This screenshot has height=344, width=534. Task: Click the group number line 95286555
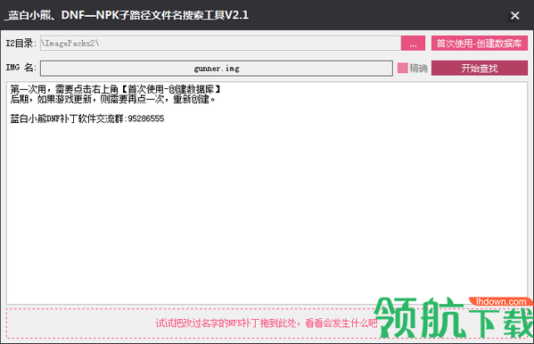[x=87, y=119]
